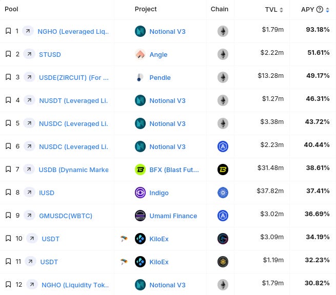Open KiloEx project link in row 10

click(x=159, y=239)
